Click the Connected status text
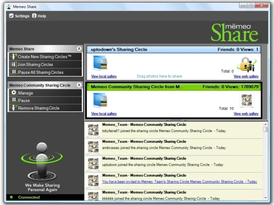The width and height of the screenshot is (274, 205). tap(29, 197)
